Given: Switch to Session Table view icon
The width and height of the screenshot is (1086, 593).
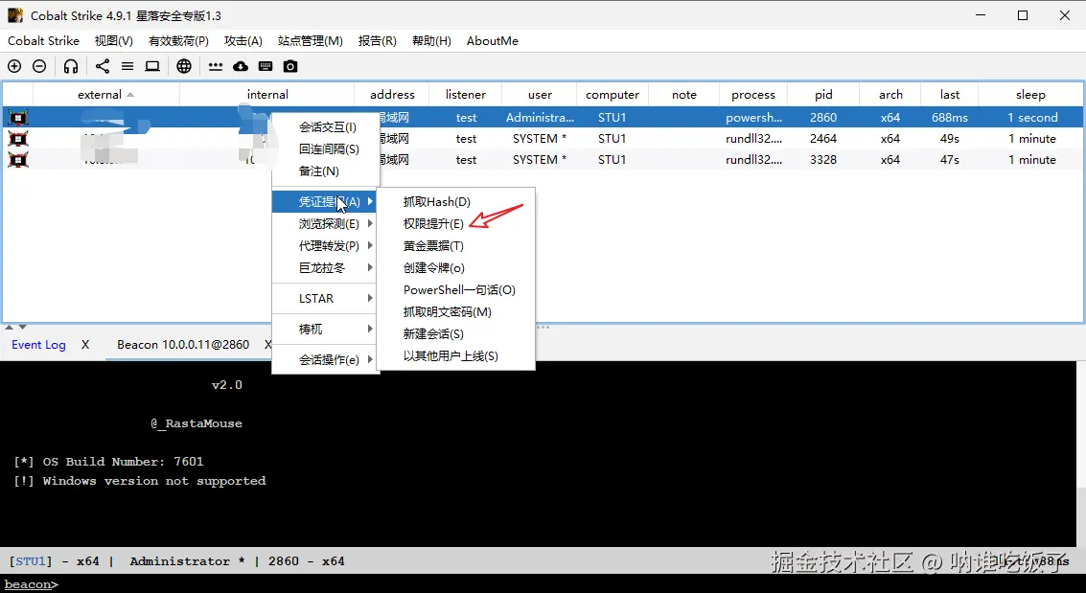Looking at the screenshot, I should [127, 66].
